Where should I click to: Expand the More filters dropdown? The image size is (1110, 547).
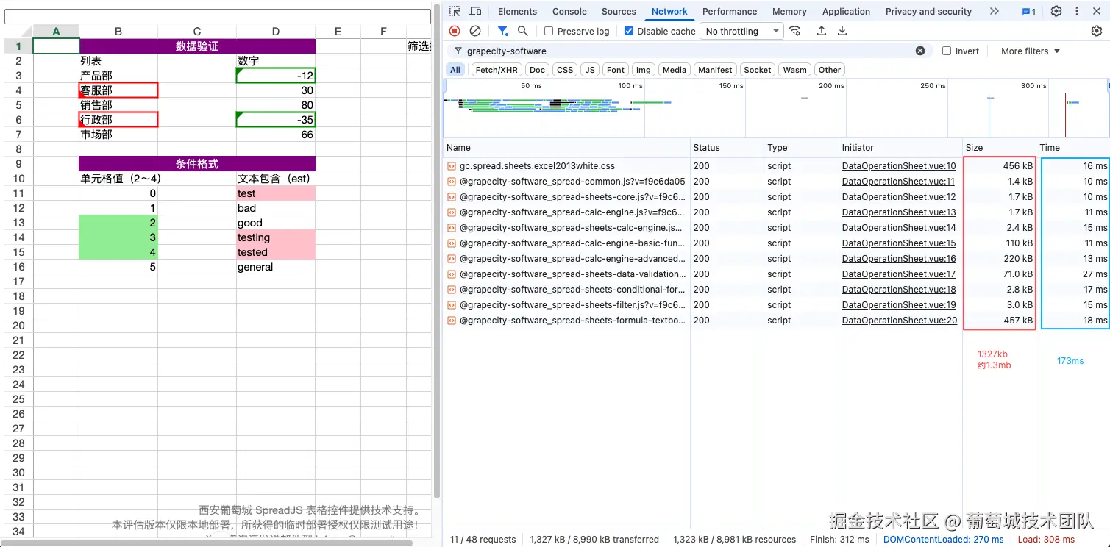tap(1031, 51)
